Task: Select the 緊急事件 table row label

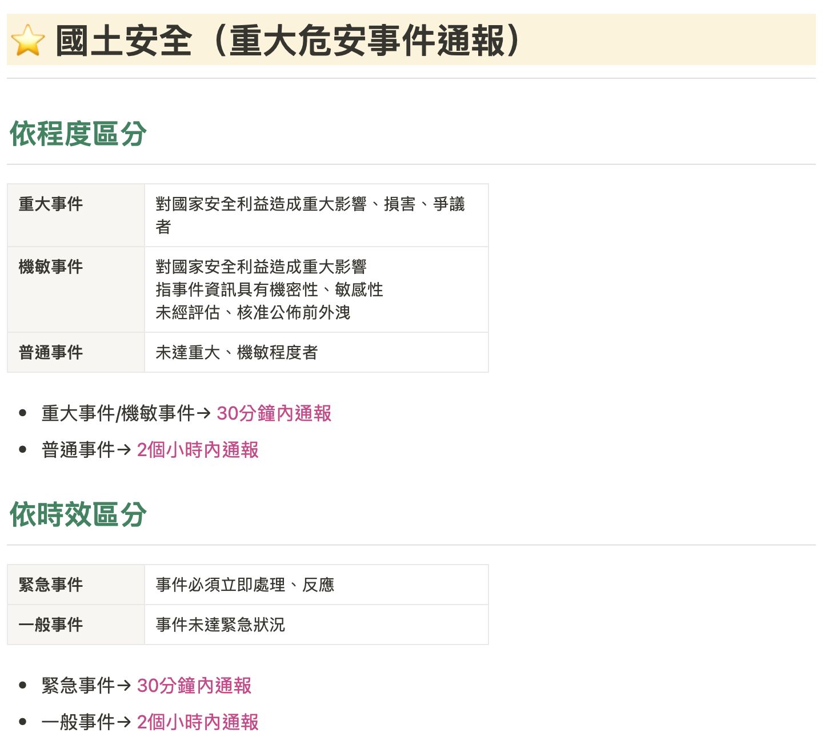Action: pos(51,585)
